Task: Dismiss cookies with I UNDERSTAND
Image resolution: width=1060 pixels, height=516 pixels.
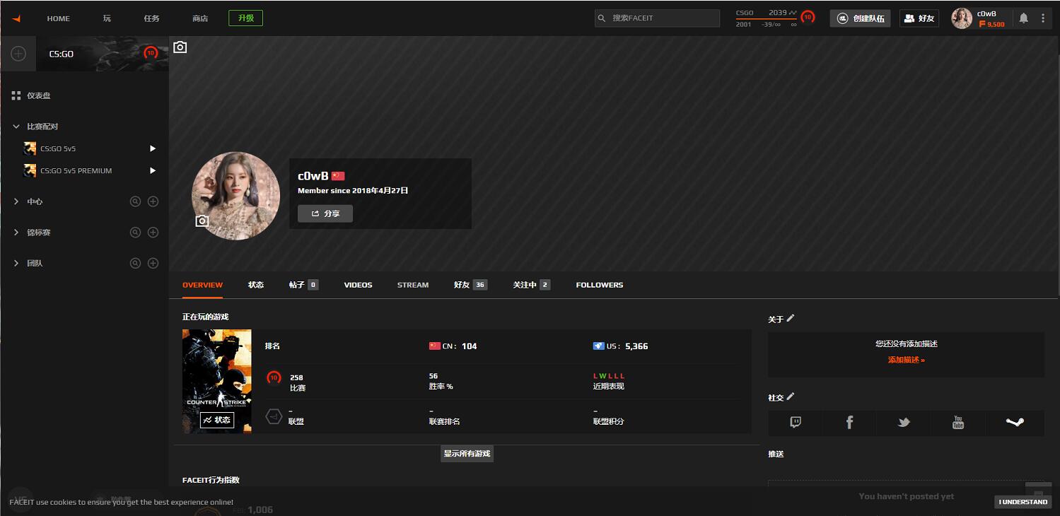Action: 1023,502
